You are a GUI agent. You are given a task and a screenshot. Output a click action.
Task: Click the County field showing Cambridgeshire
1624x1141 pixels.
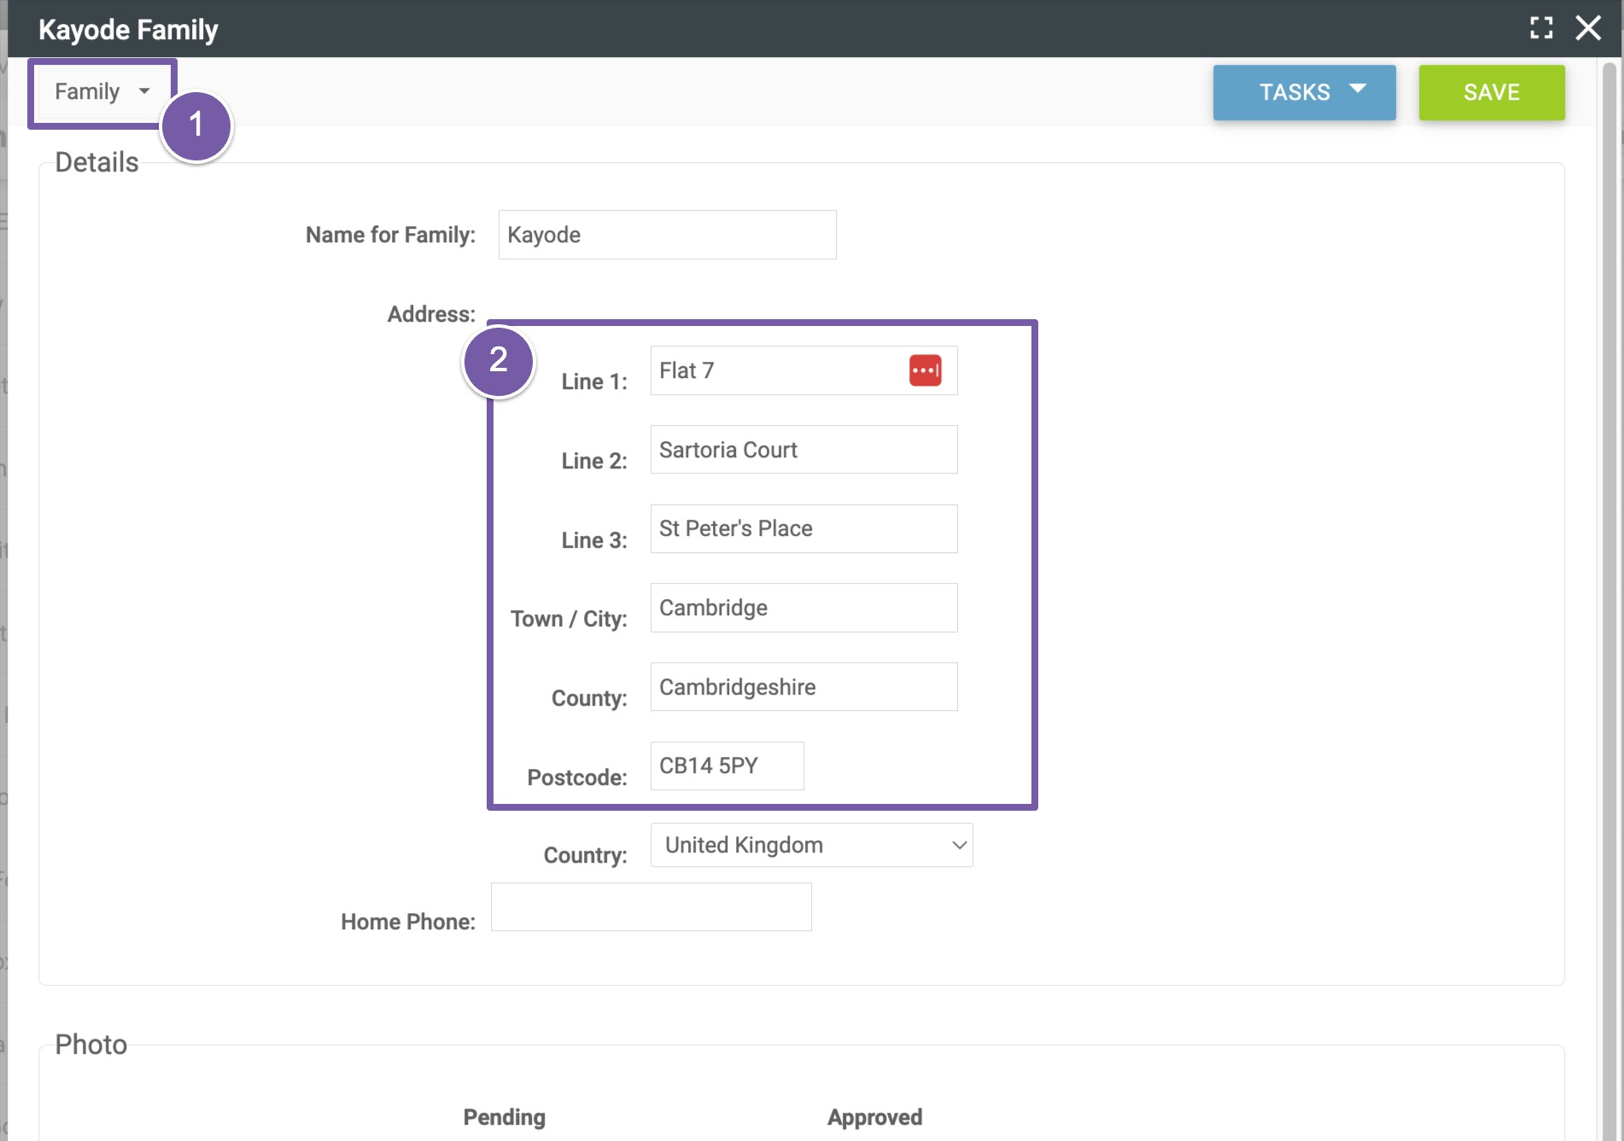(803, 687)
